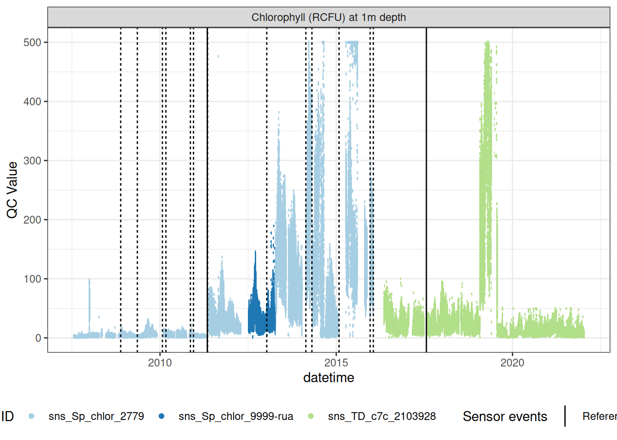Click the ID legend title
This screenshot has width=617, height=440.
click(7, 416)
